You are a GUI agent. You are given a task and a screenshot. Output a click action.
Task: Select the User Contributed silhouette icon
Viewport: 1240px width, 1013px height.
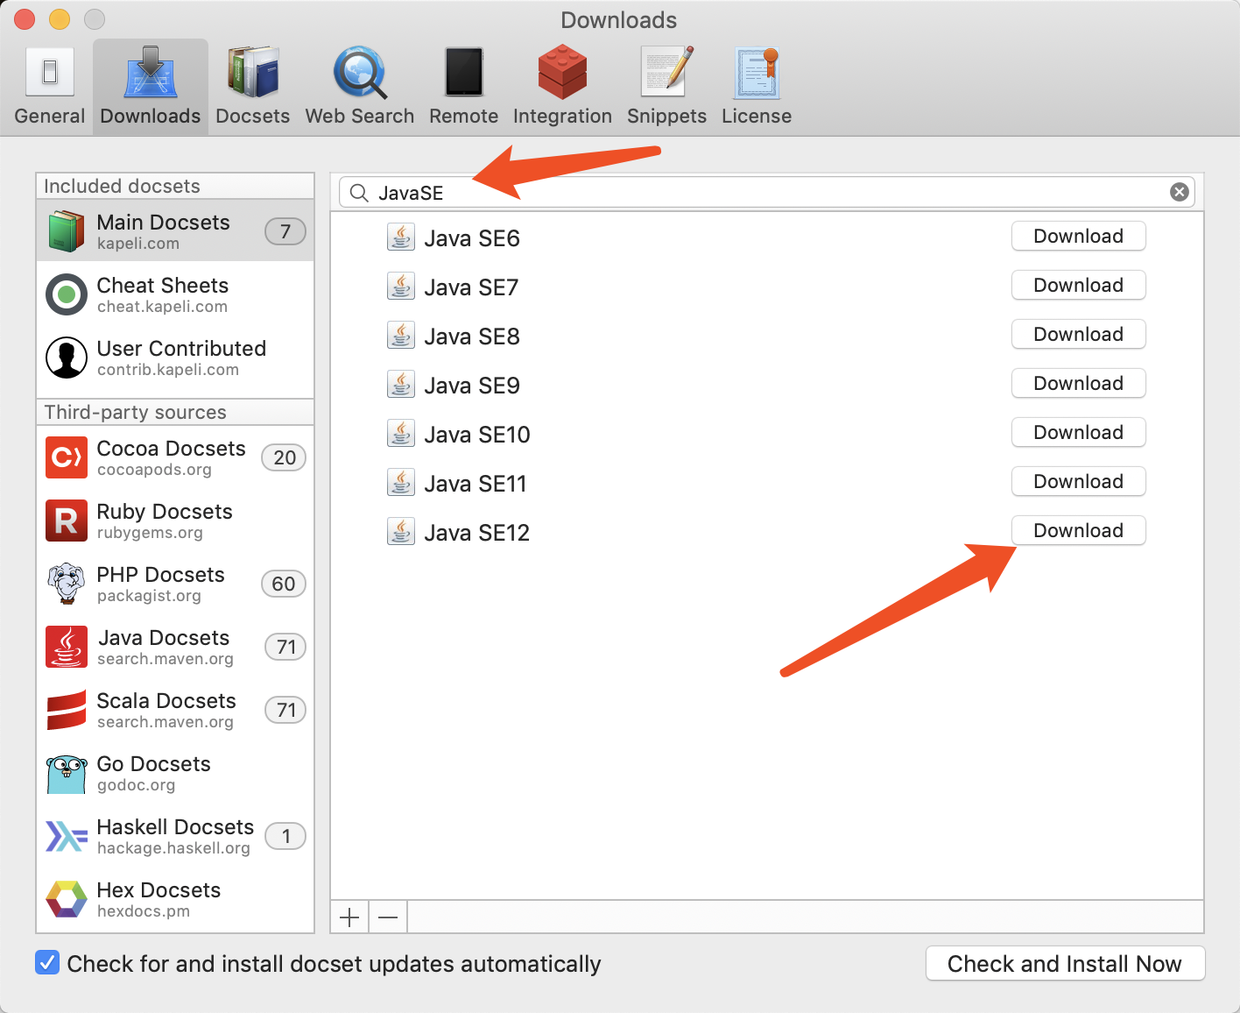point(67,358)
